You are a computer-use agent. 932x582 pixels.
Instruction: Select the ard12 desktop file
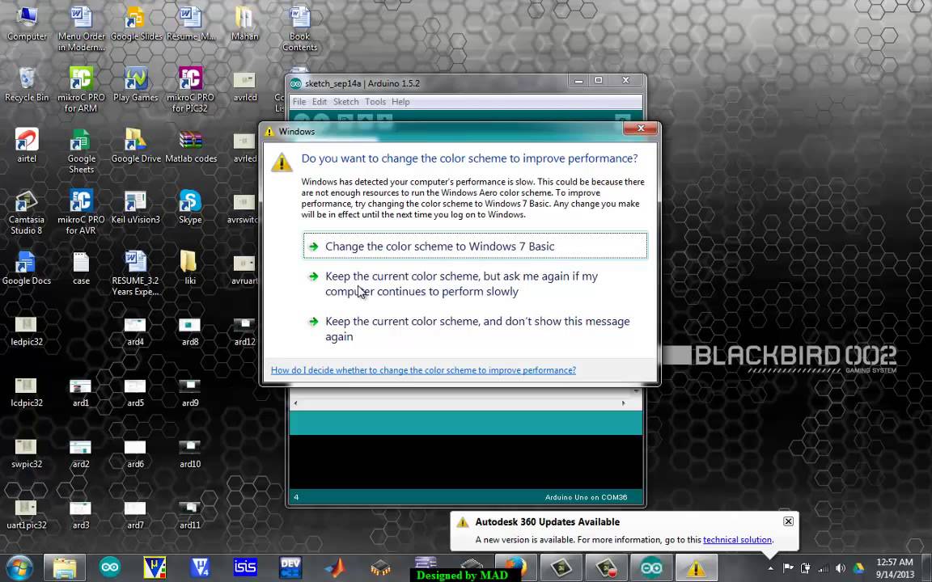tap(244, 330)
